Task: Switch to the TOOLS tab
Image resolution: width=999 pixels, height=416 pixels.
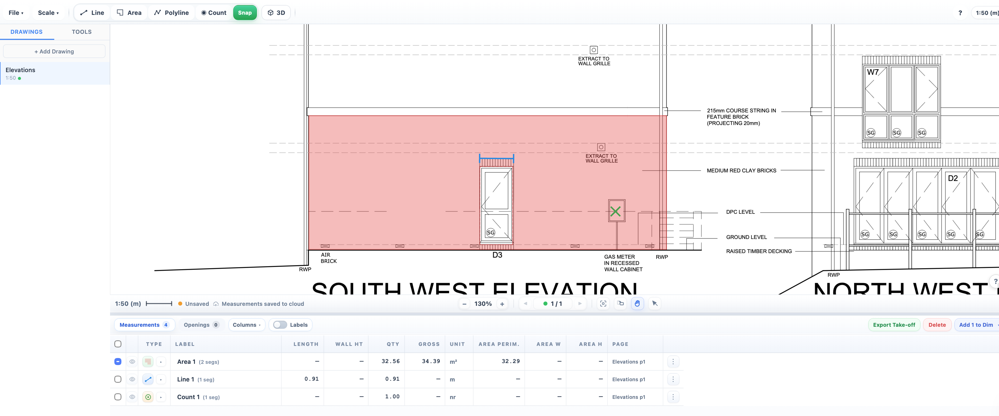Action: tap(81, 32)
